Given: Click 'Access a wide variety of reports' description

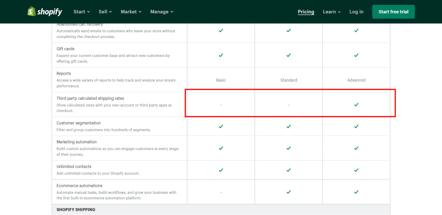Looking at the screenshot, I should (x=116, y=83).
